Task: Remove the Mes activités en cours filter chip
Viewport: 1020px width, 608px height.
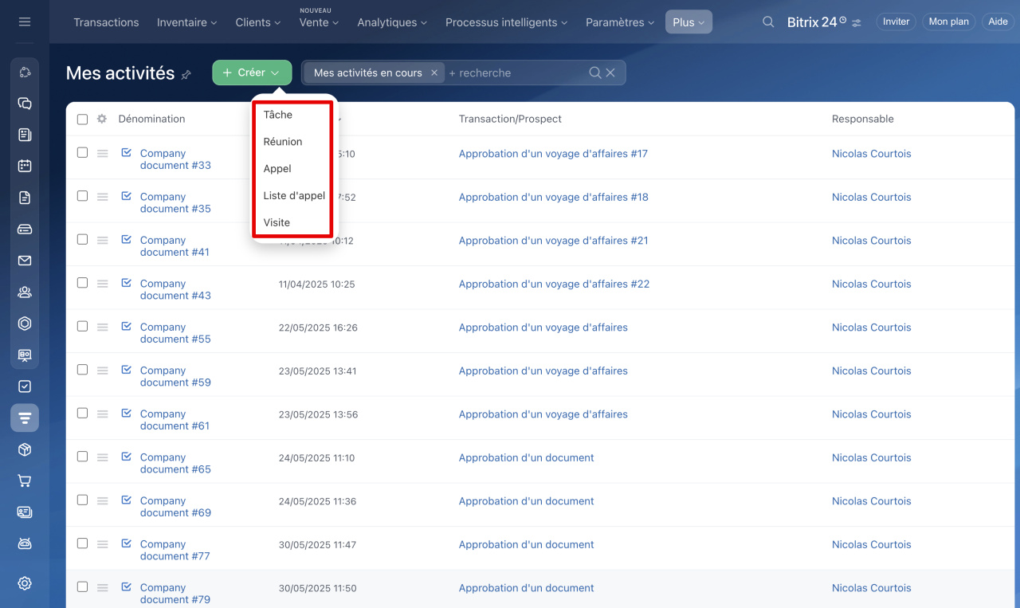Action: click(x=434, y=73)
